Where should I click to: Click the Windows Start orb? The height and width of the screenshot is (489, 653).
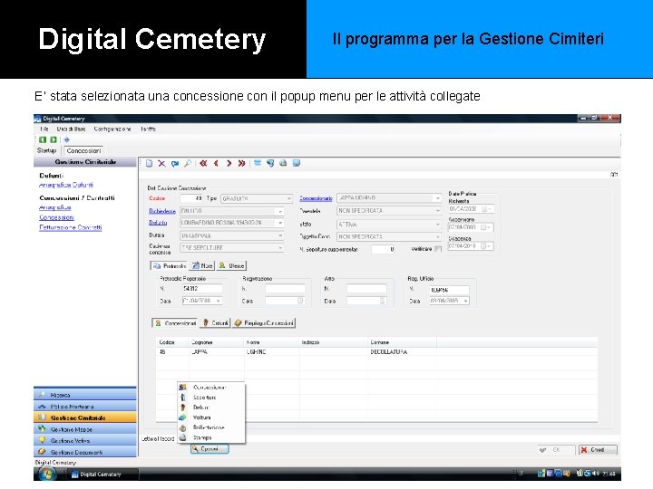pos(46,474)
